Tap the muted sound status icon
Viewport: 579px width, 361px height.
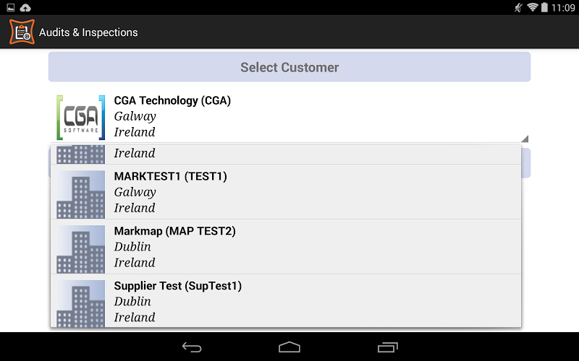[x=518, y=7]
